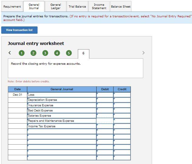The width and height of the screenshot is (192, 164).
Task: Open account dropdown for Repairs and Maintenance Expense
Action: click(x=62, y=121)
